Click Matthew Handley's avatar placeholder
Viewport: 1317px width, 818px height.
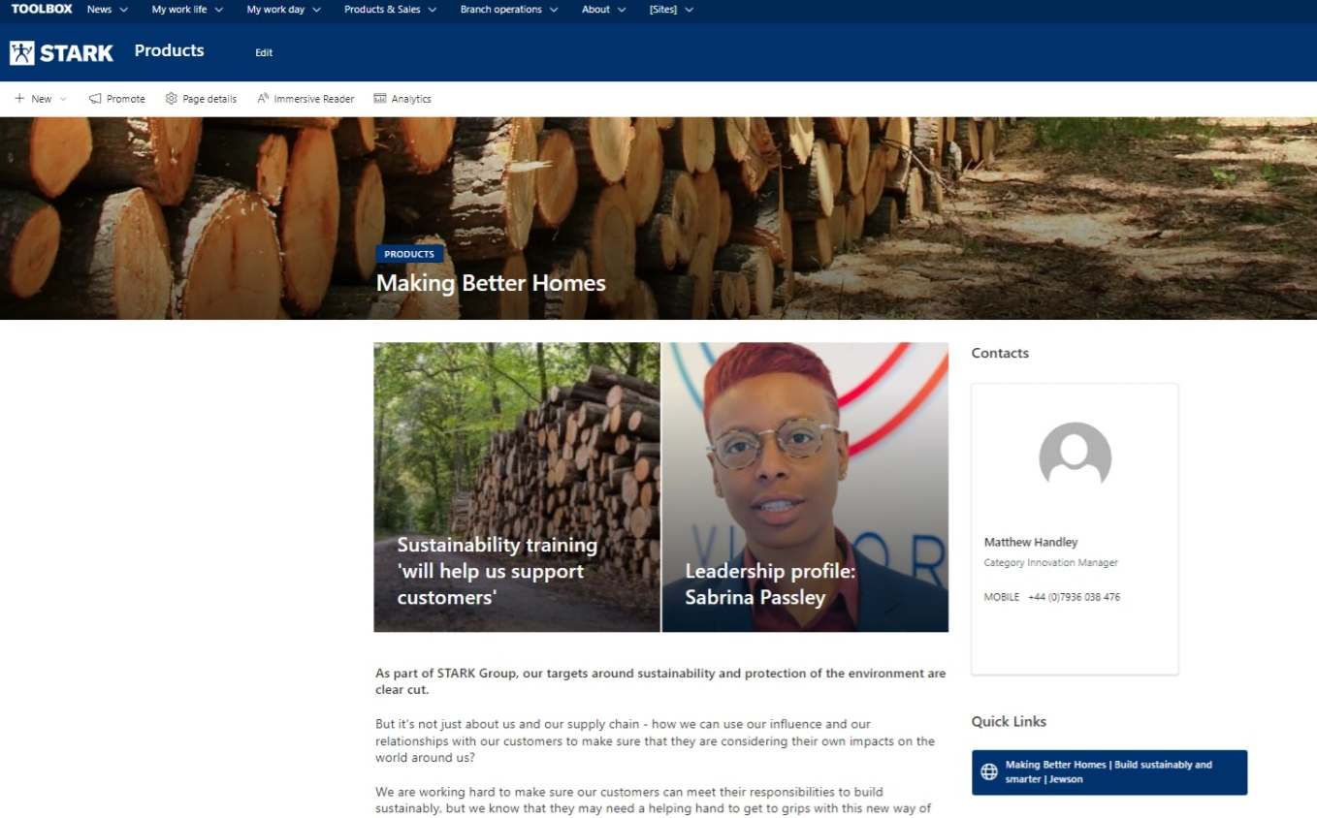1075,456
